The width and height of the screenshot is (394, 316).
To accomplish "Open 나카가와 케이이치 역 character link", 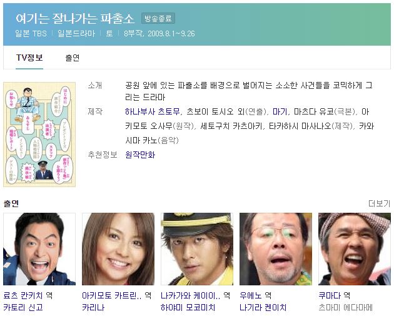I will coord(196,295).
